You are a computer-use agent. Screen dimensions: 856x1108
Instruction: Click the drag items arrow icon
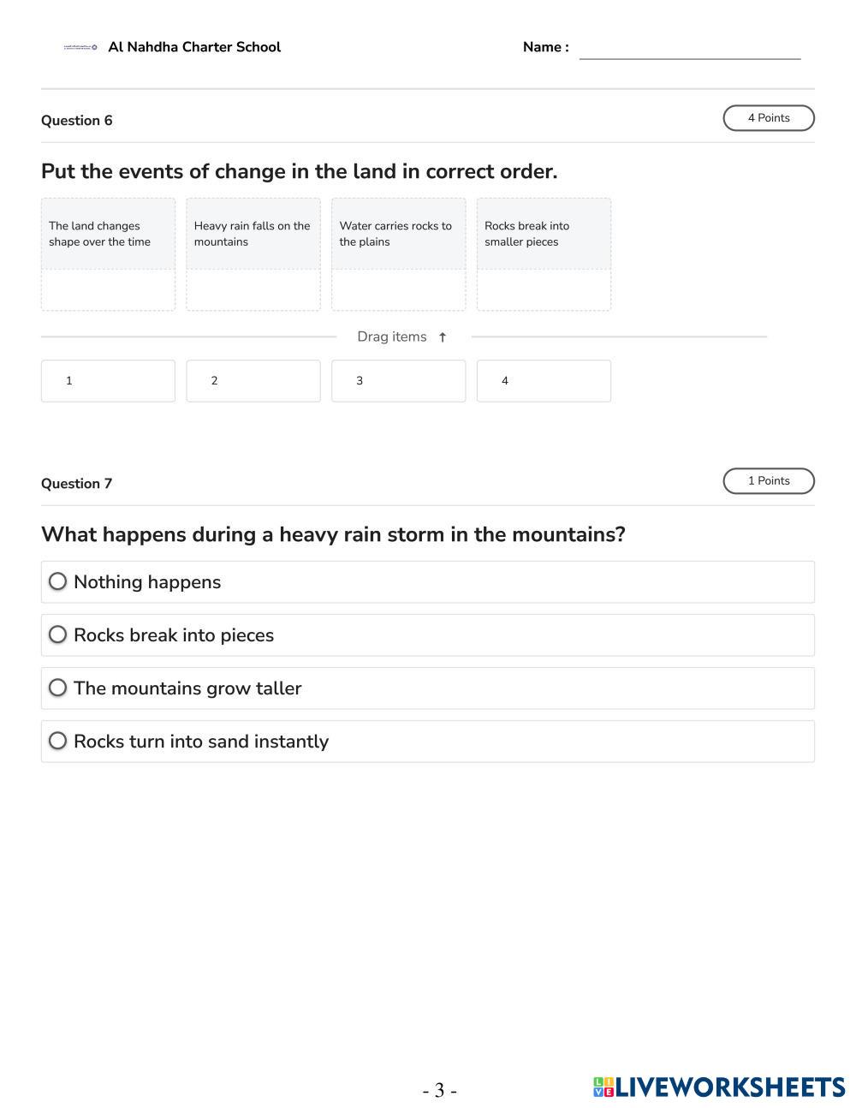[443, 337]
